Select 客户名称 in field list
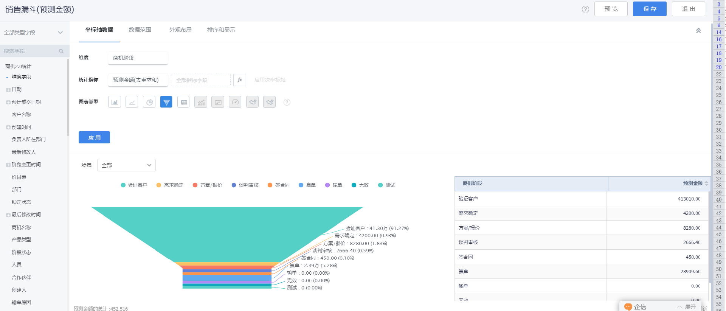The width and height of the screenshot is (726, 311). pyautogui.click(x=21, y=114)
